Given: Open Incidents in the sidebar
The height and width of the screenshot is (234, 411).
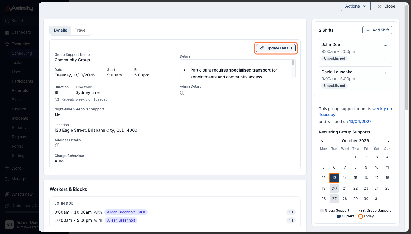Looking at the screenshot, I should click(20, 119).
